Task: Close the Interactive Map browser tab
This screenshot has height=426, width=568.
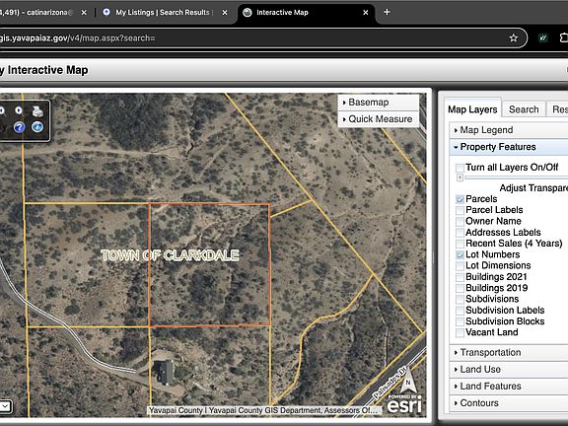Action: tap(366, 12)
